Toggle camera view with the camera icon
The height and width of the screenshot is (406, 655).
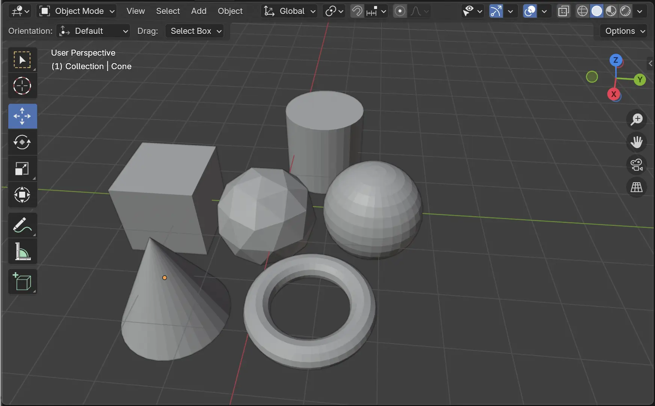coord(637,165)
